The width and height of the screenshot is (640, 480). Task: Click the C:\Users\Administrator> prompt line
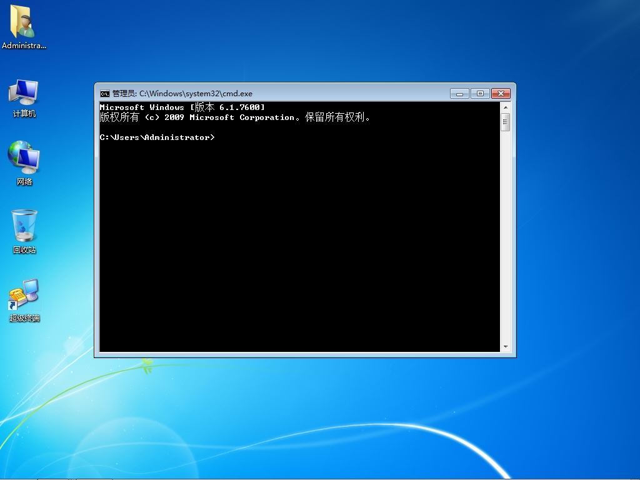coord(157,137)
